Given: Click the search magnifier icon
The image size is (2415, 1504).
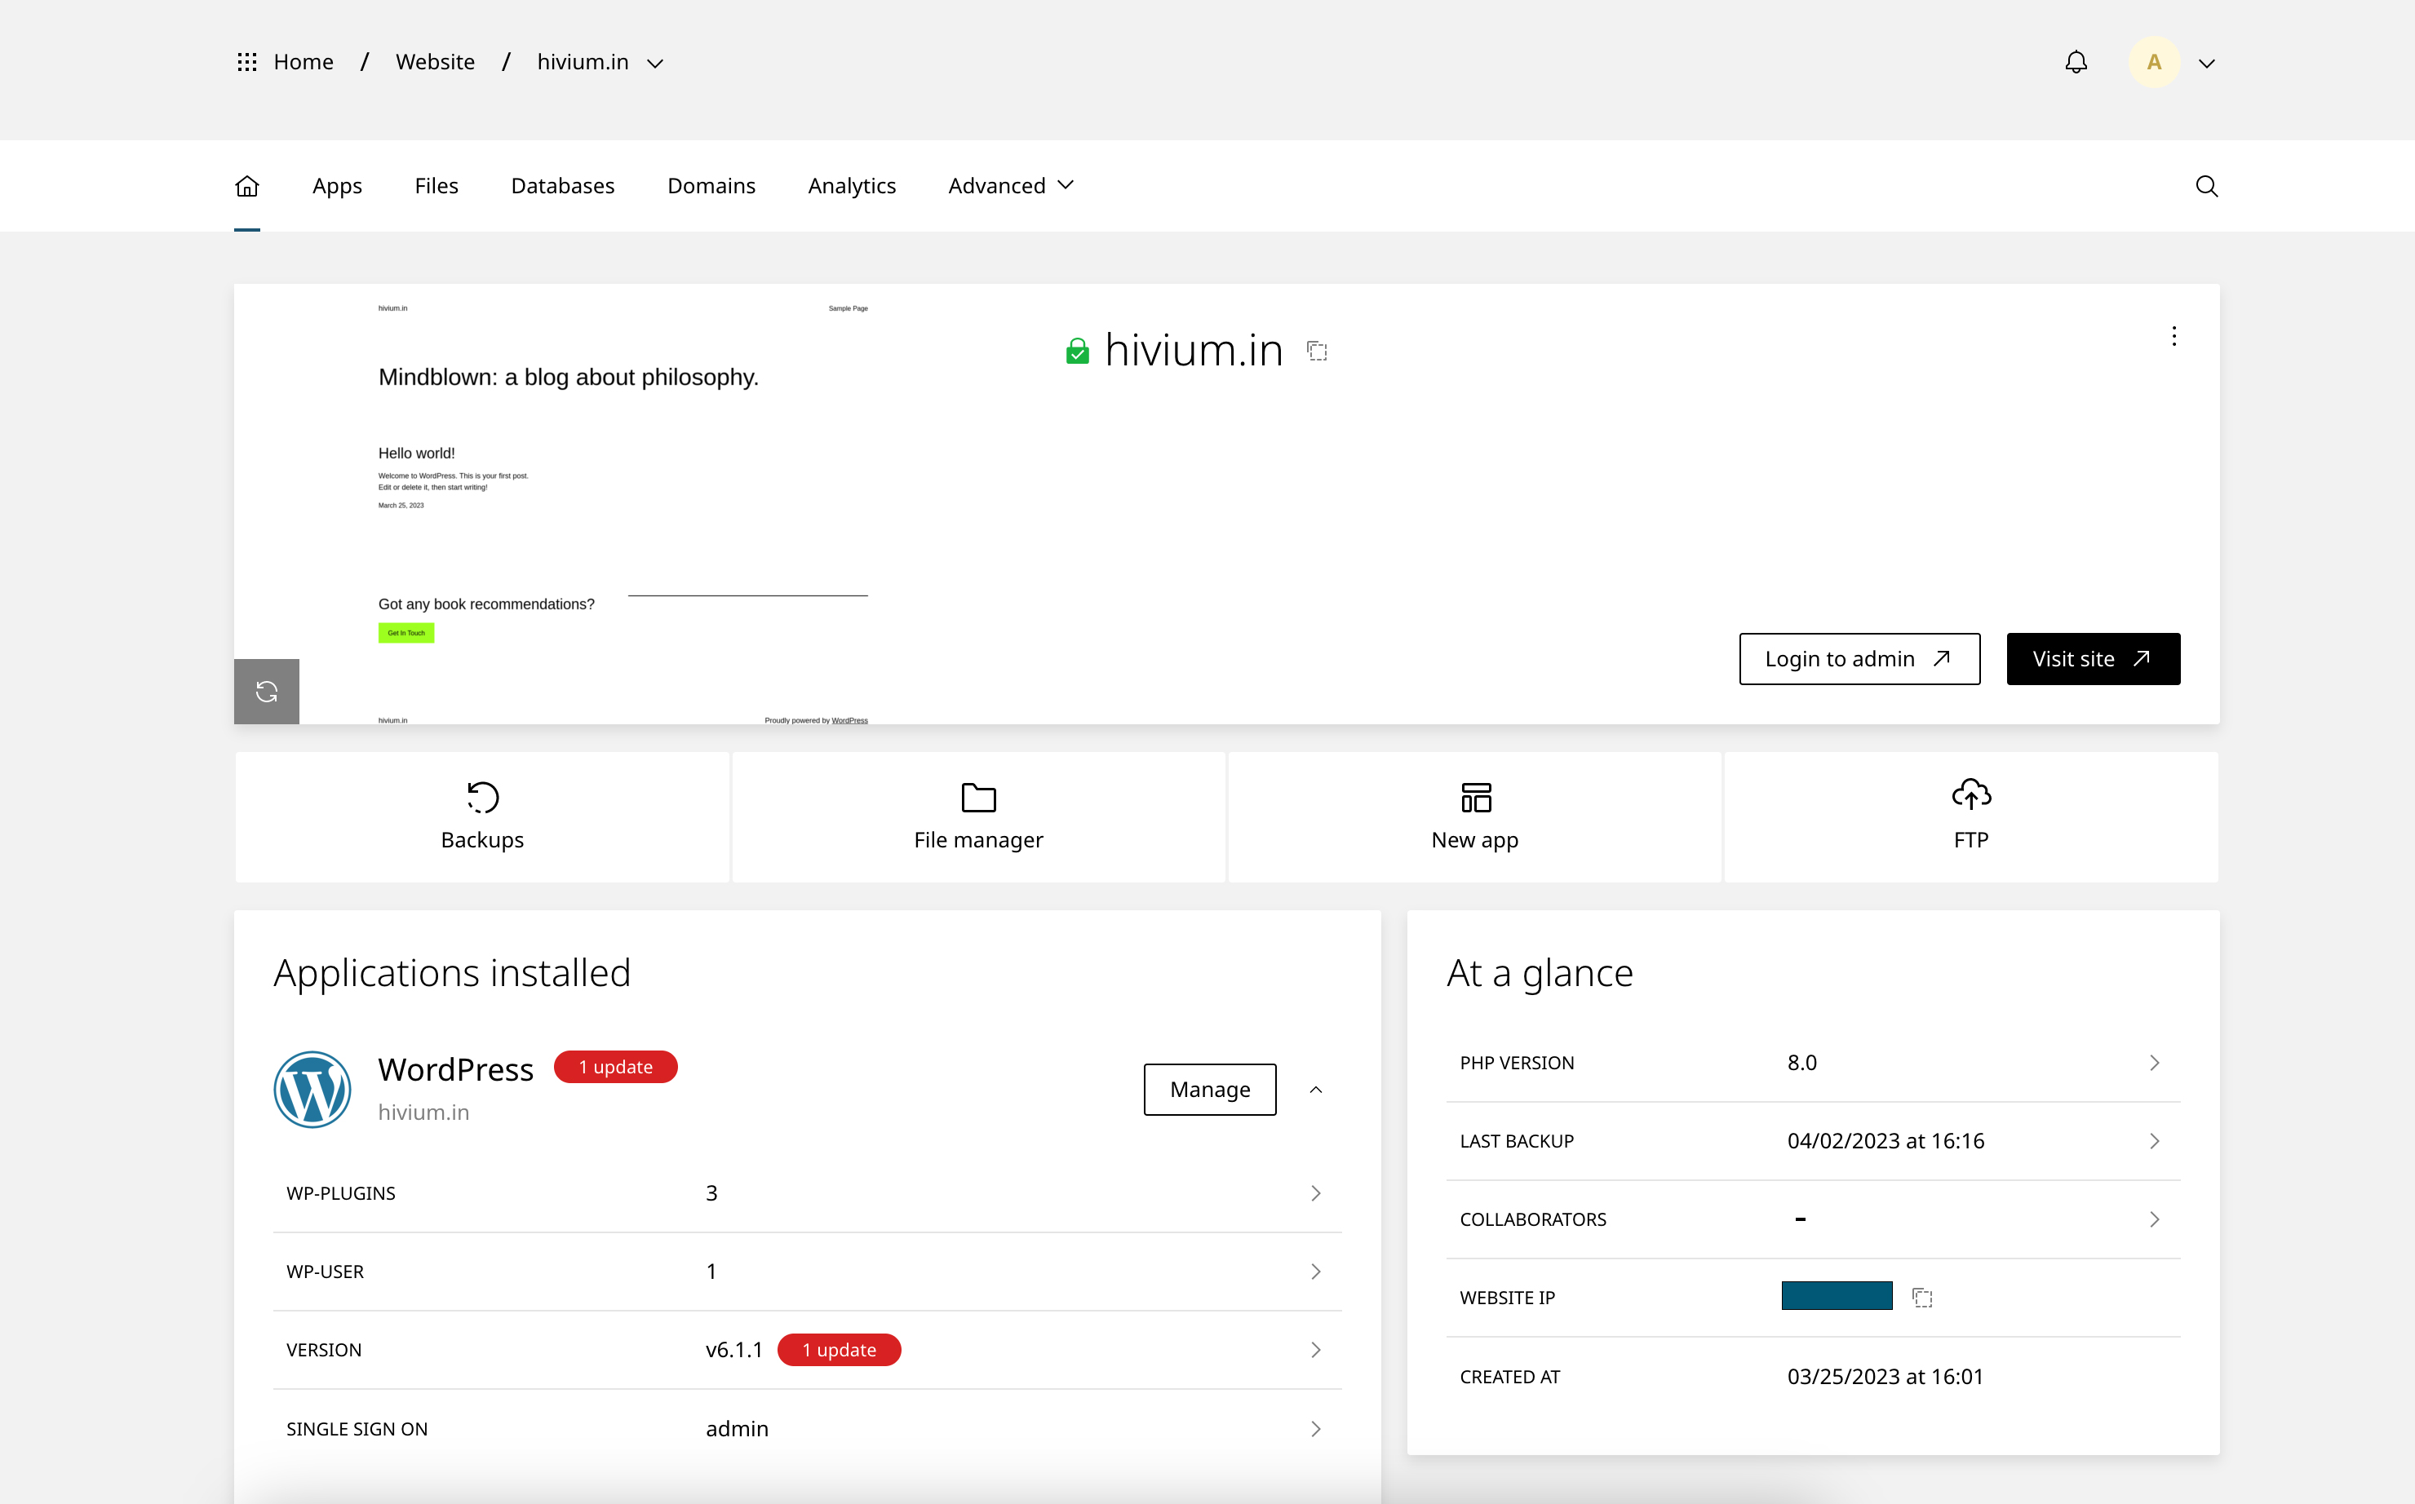Looking at the screenshot, I should [2206, 186].
